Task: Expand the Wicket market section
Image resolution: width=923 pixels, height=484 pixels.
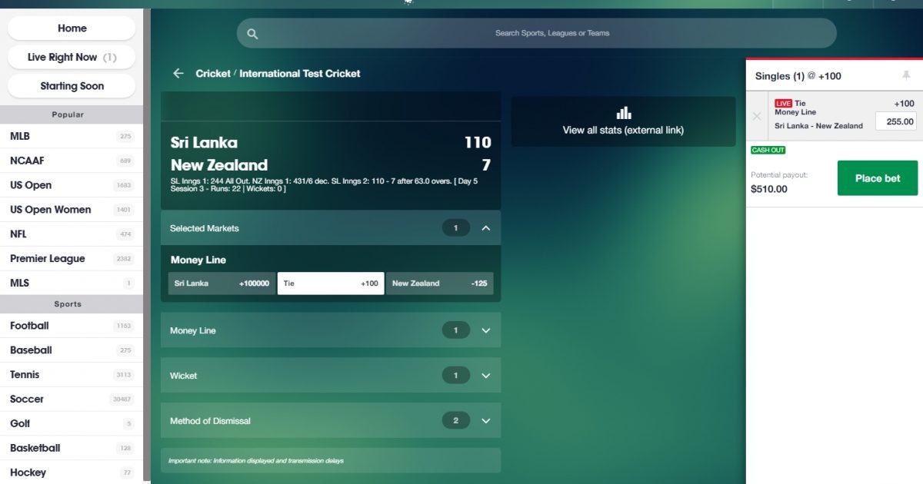Action: tap(485, 376)
